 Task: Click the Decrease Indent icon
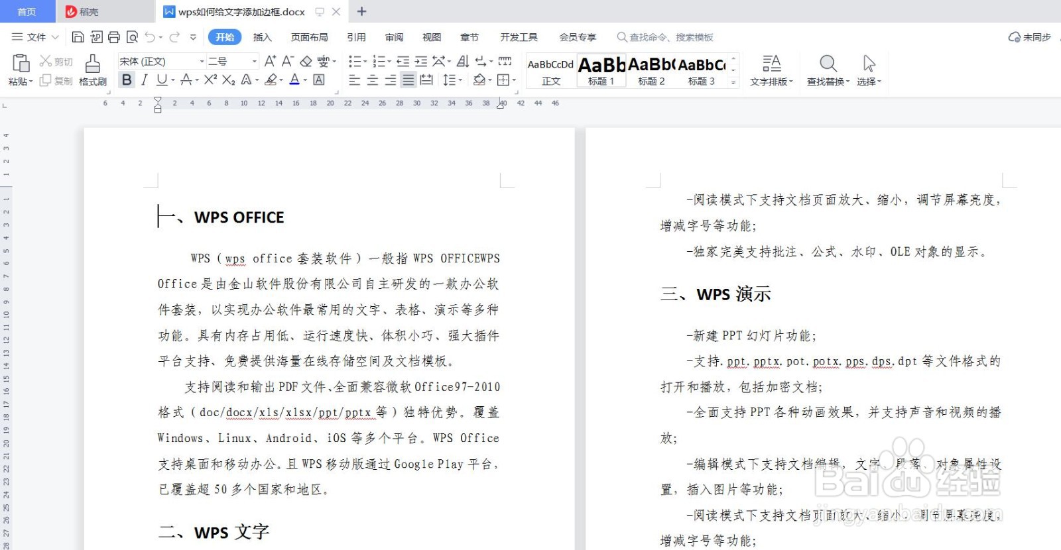click(x=403, y=61)
